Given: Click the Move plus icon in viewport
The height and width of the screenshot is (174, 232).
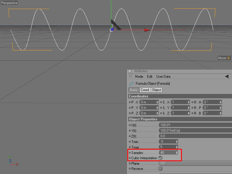Looking at the screenshot, I should (x=229, y=58).
